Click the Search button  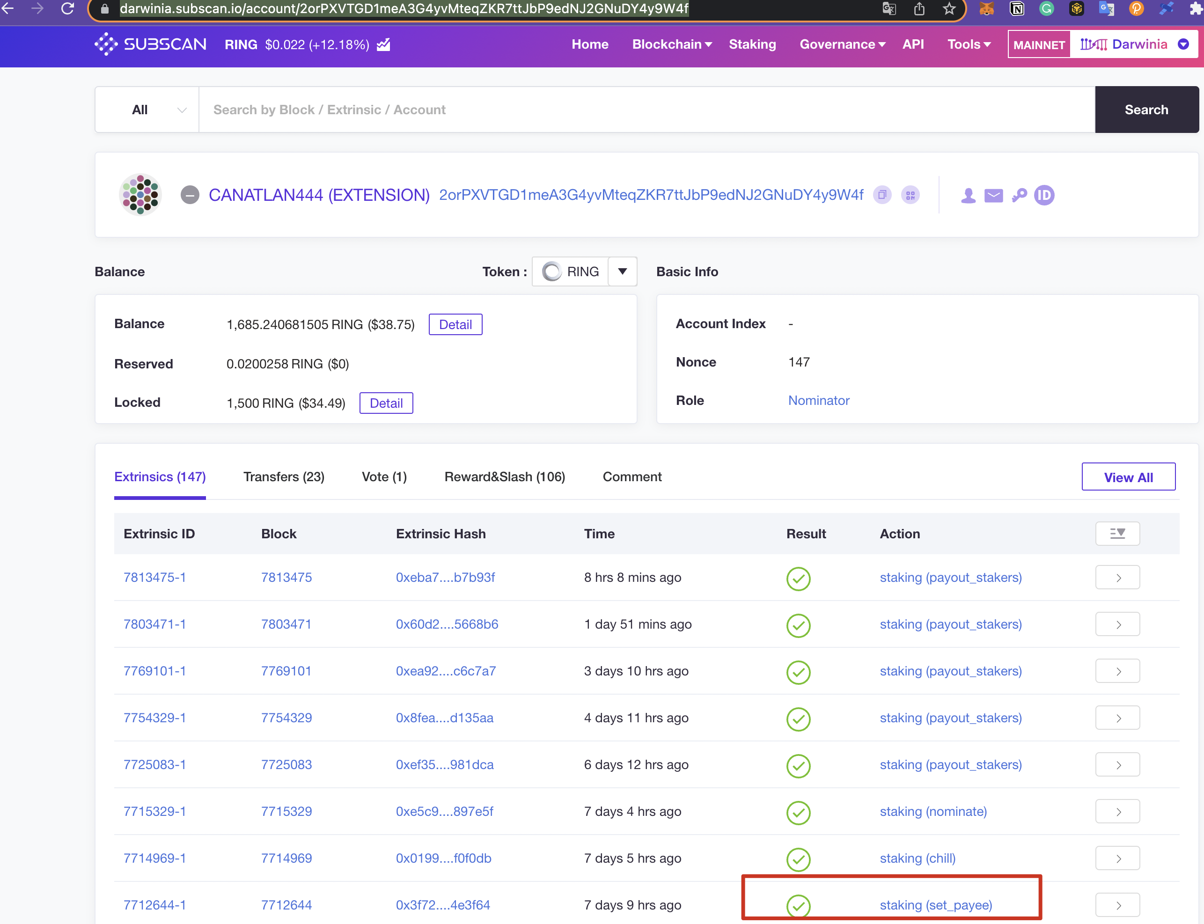click(x=1146, y=110)
